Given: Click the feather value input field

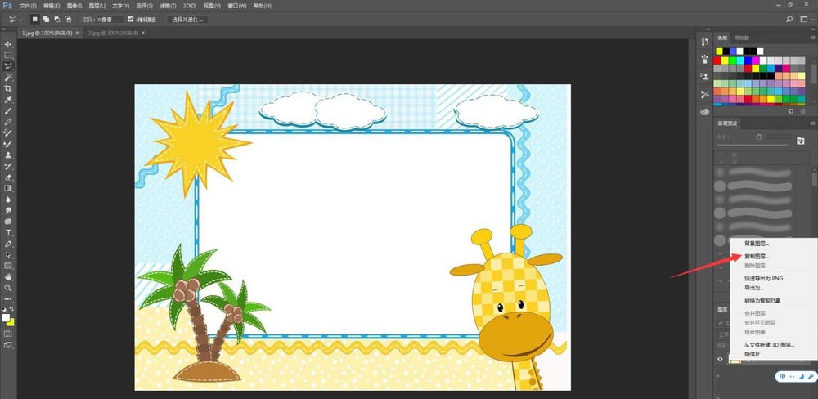Looking at the screenshot, I should point(110,20).
